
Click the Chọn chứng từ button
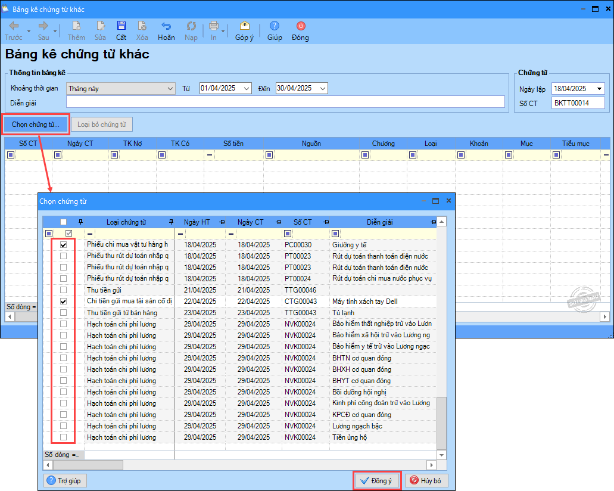click(36, 125)
